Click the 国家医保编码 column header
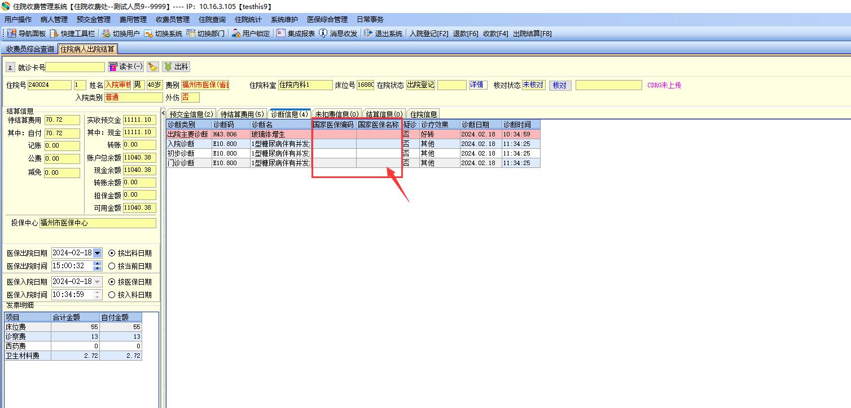This screenshot has height=408, width=851. pos(334,125)
